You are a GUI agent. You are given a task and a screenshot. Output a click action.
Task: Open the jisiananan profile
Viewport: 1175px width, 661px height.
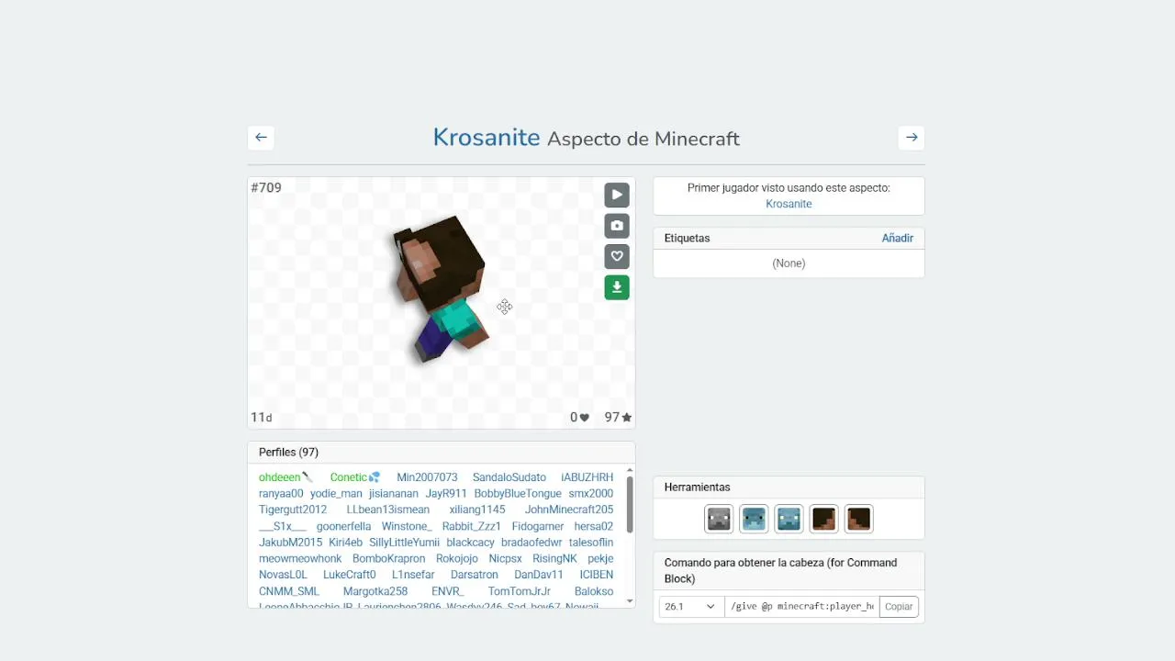[394, 494]
